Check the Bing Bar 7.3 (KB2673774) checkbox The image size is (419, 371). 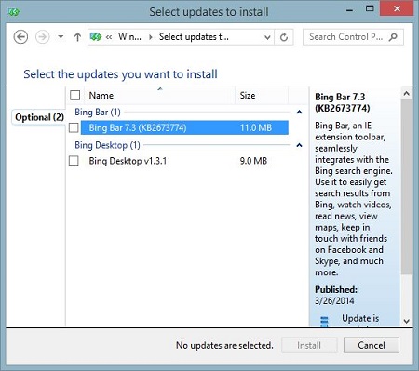[x=74, y=127]
